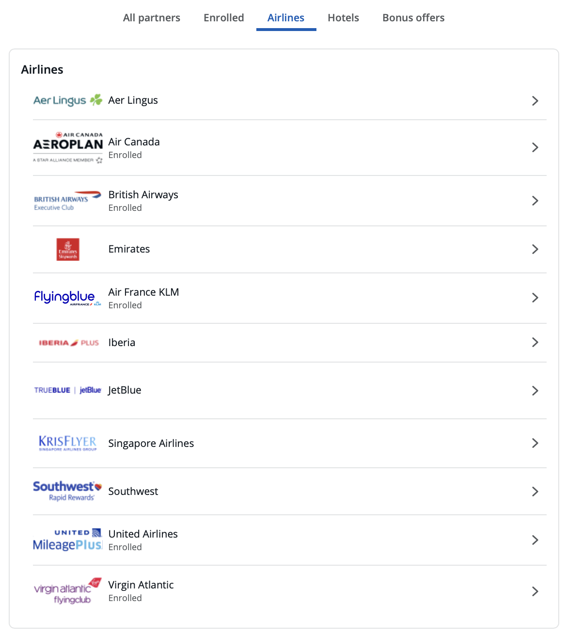Click the Iberia Plus logo
566x635 pixels.
(x=69, y=343)
